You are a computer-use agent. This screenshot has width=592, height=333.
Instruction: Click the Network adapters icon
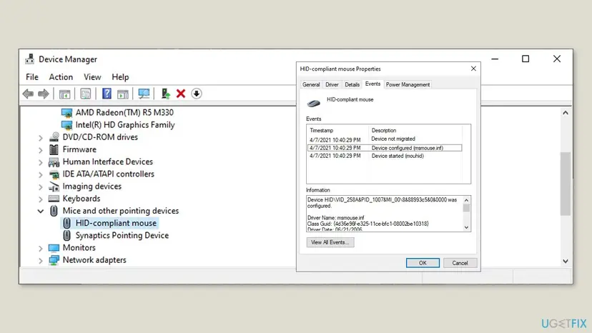tap(54, 260)
